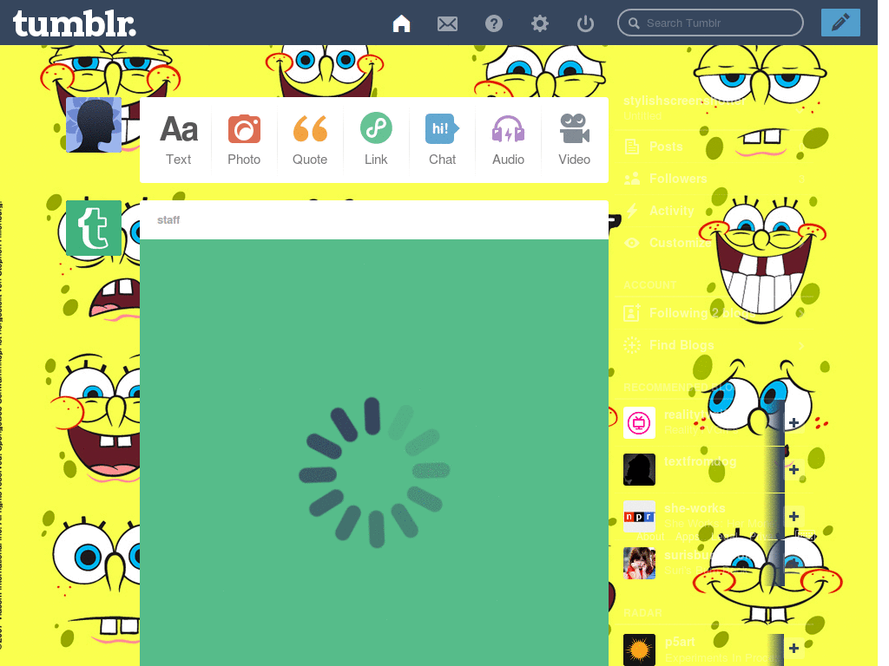The width and height of the screenshot is (889, 666).
Task: Create a new Audio post
Action: [x=508, y=140]
